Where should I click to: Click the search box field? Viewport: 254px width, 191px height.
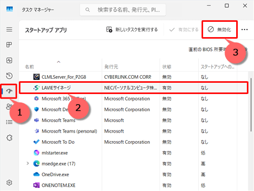(x=123, y=10)
